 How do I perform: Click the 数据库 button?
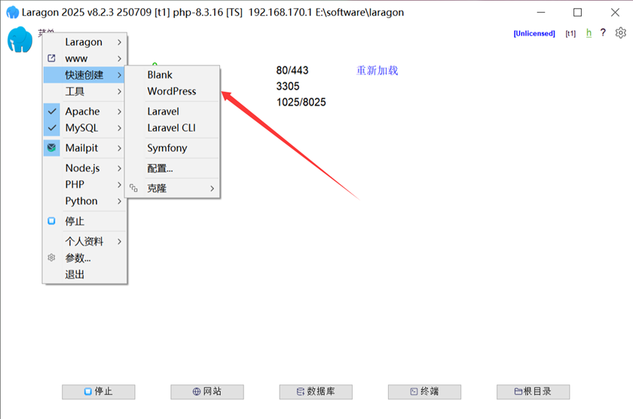316,392
